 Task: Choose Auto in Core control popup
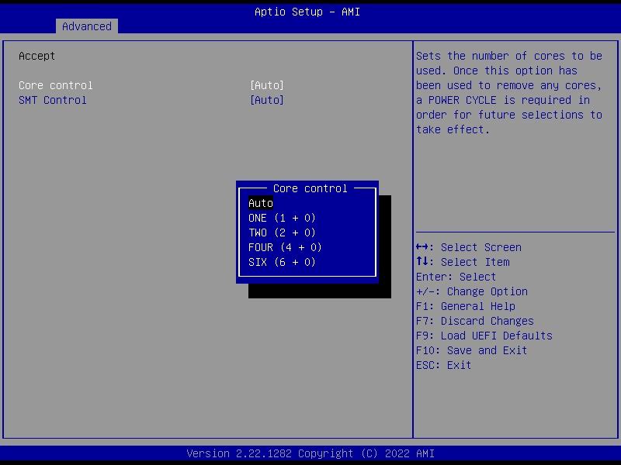click(261, 203)
